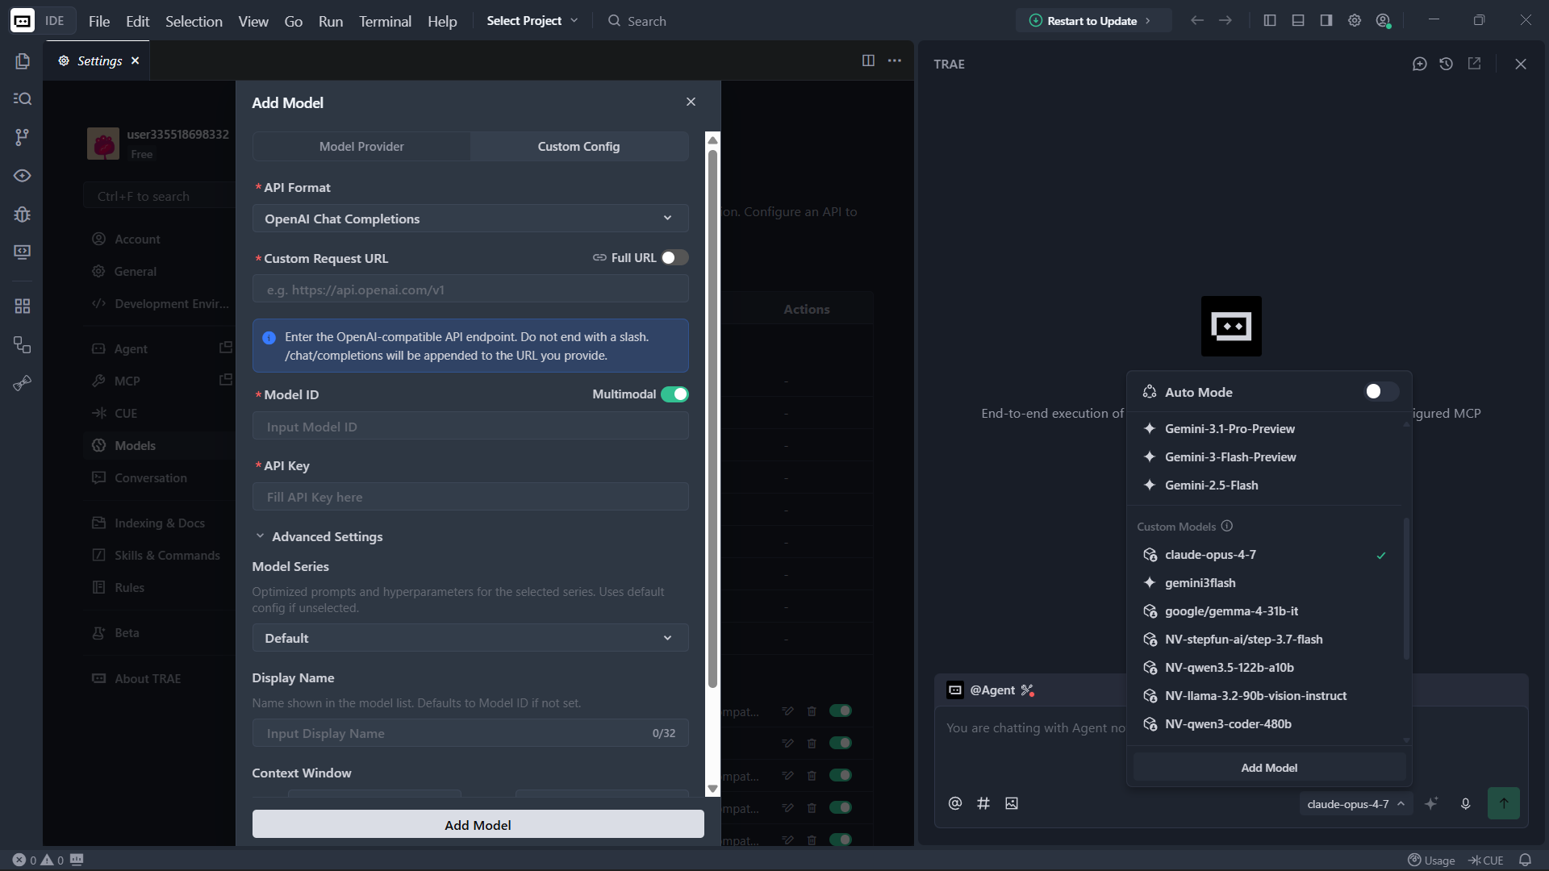The height and width of the screenshot is (871, 1549).
Task: Open the Search panel icon in activity bar
Action: (x=23, y=98)
